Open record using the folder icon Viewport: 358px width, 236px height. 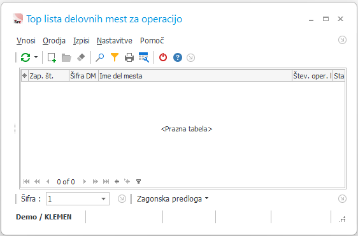pyautogui.click(x=66, y=57)
